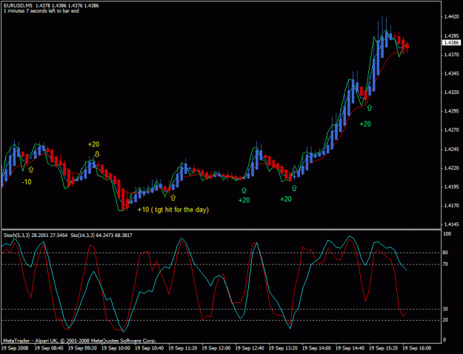The width and height of the screenshot is (463, 354).
Task: Click the '+10 ( tgt hit for the day)' label
Action: click(x=173, y=210)
